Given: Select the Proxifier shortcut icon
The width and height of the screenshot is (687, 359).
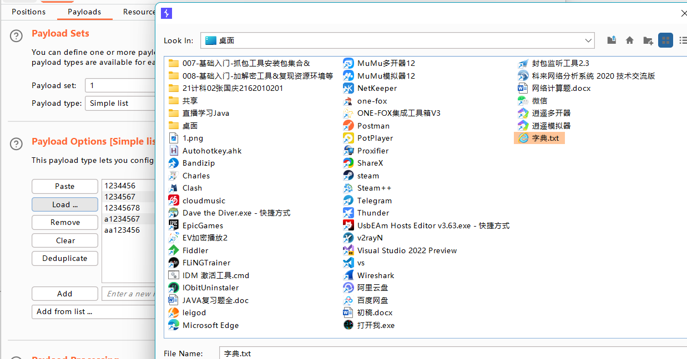Looking at the screenshot, I should point(348,151).
